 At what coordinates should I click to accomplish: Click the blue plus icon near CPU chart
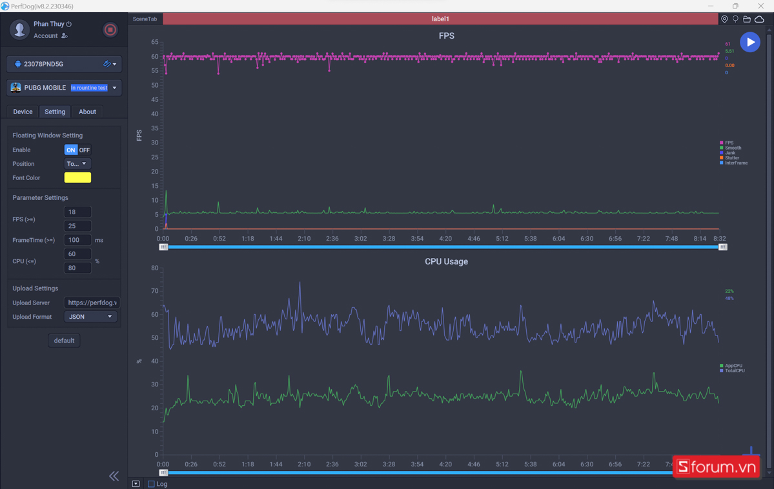point(751,450)
